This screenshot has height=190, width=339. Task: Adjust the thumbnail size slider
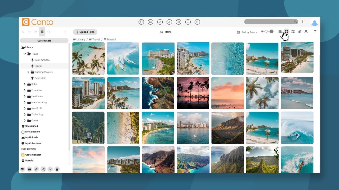[x=267, y=31]
